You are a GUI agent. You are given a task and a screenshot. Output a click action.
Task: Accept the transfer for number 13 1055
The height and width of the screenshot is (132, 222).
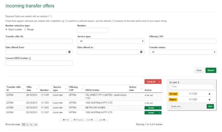pos(151,108)
